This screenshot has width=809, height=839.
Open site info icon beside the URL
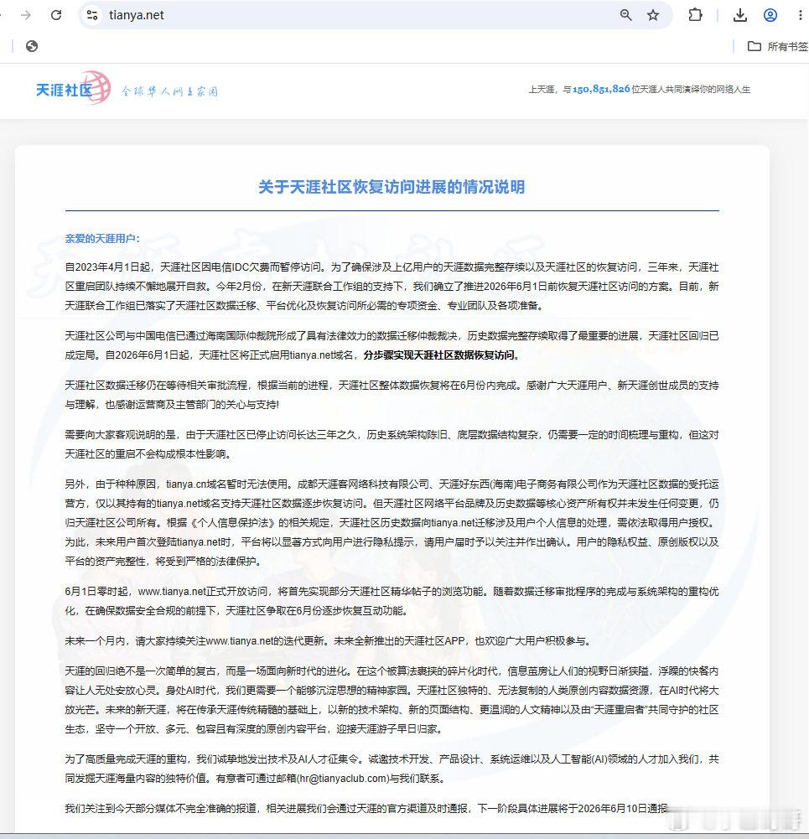[92, 15]
